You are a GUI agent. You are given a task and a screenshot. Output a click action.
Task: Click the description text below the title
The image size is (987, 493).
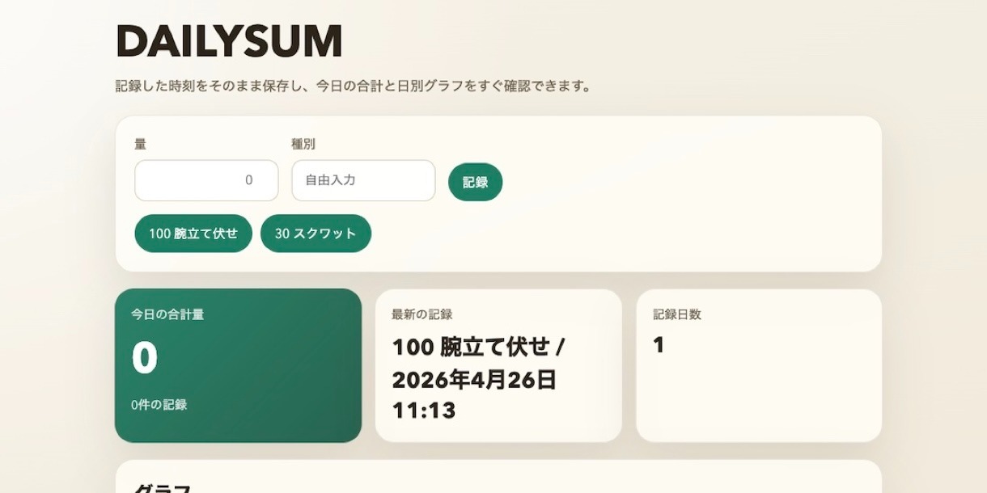pos(354,86)
